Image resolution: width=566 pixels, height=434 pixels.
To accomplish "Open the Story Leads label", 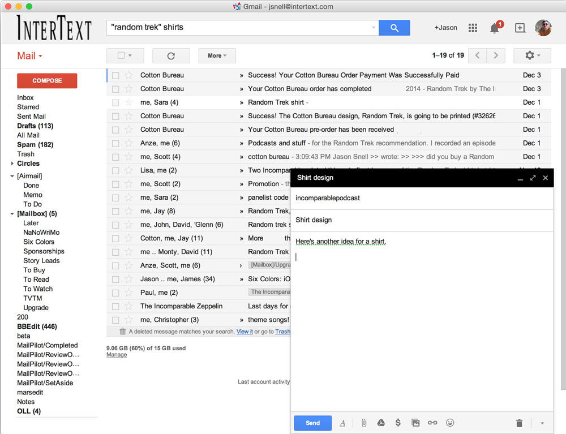I will (41, 261).
